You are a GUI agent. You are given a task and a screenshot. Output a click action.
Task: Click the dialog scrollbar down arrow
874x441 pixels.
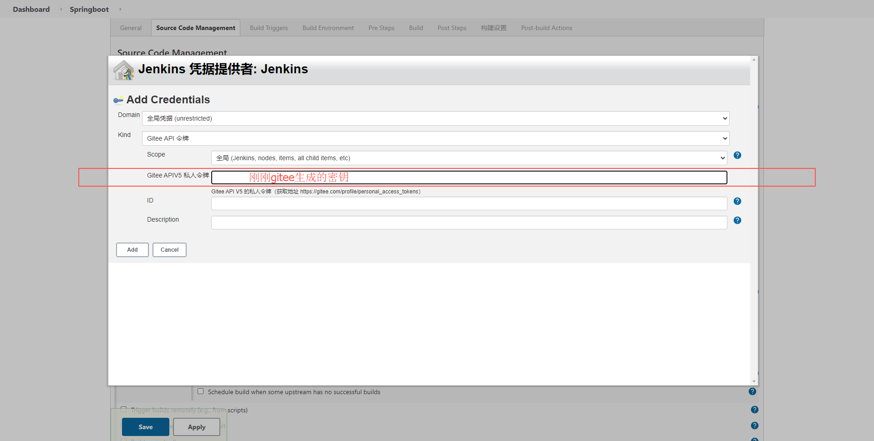[x=754, y=381]
